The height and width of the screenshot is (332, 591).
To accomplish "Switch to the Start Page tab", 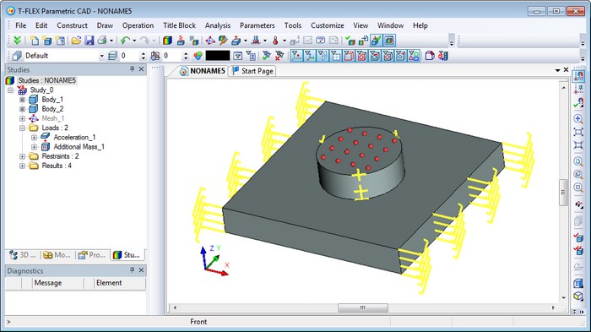I will pyautogui.click(x=252, y=71).
